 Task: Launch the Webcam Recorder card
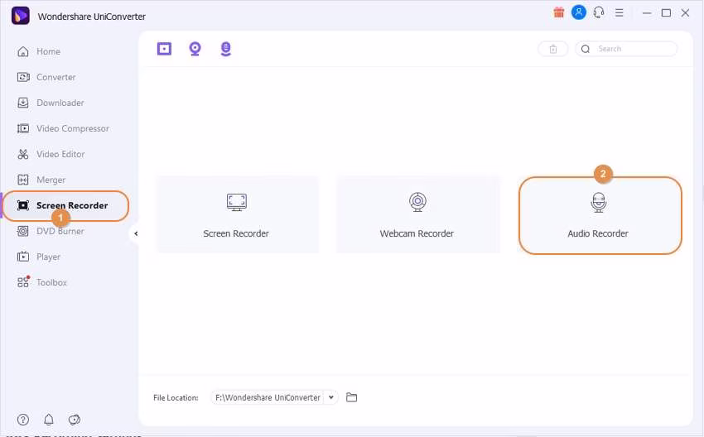tap(417, 214)
